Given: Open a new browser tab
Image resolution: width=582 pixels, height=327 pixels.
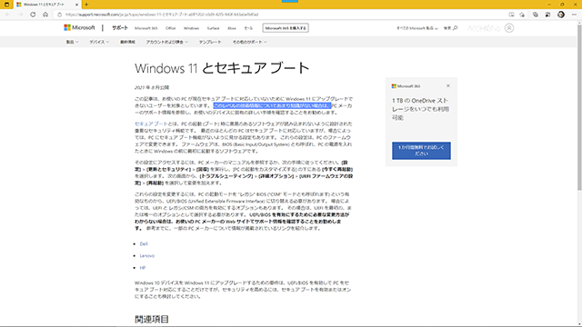Looking at the screenshot, I should [x=86, y=5].
